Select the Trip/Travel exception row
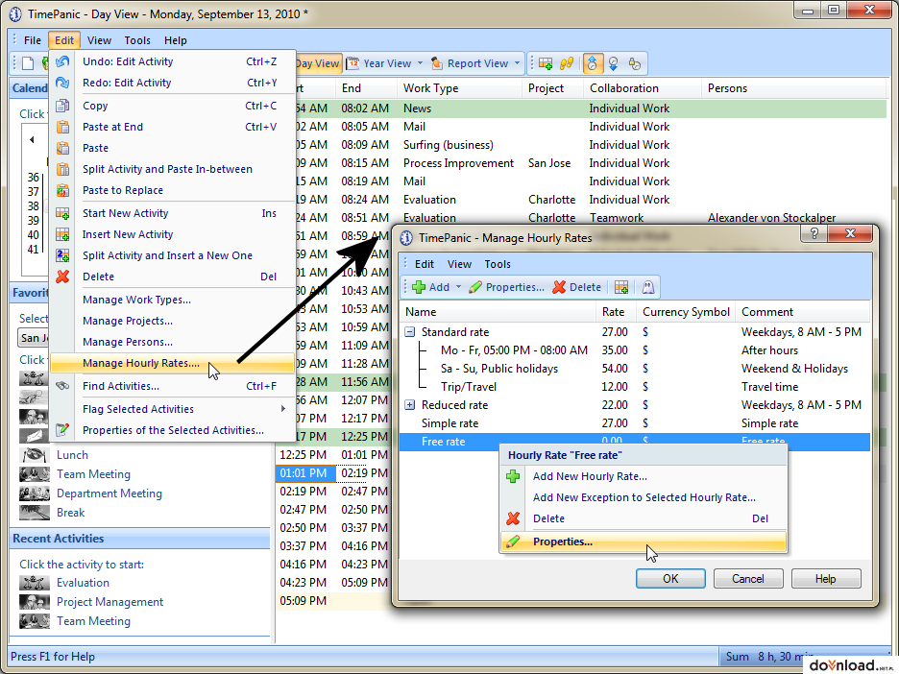The height and width of the screenshot is (674, 899). [634, 387]
